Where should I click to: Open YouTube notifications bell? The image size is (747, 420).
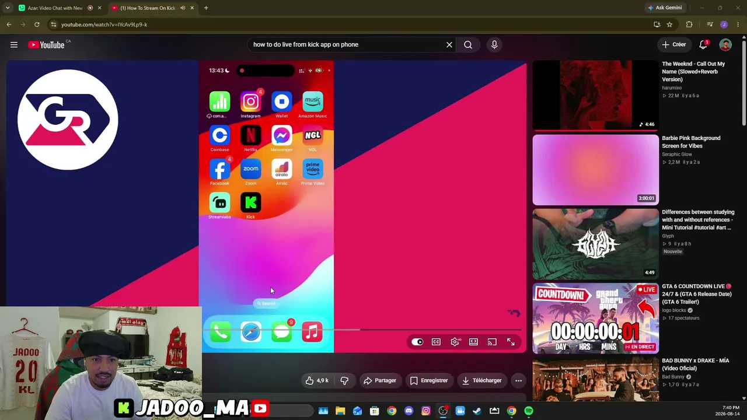703,45
